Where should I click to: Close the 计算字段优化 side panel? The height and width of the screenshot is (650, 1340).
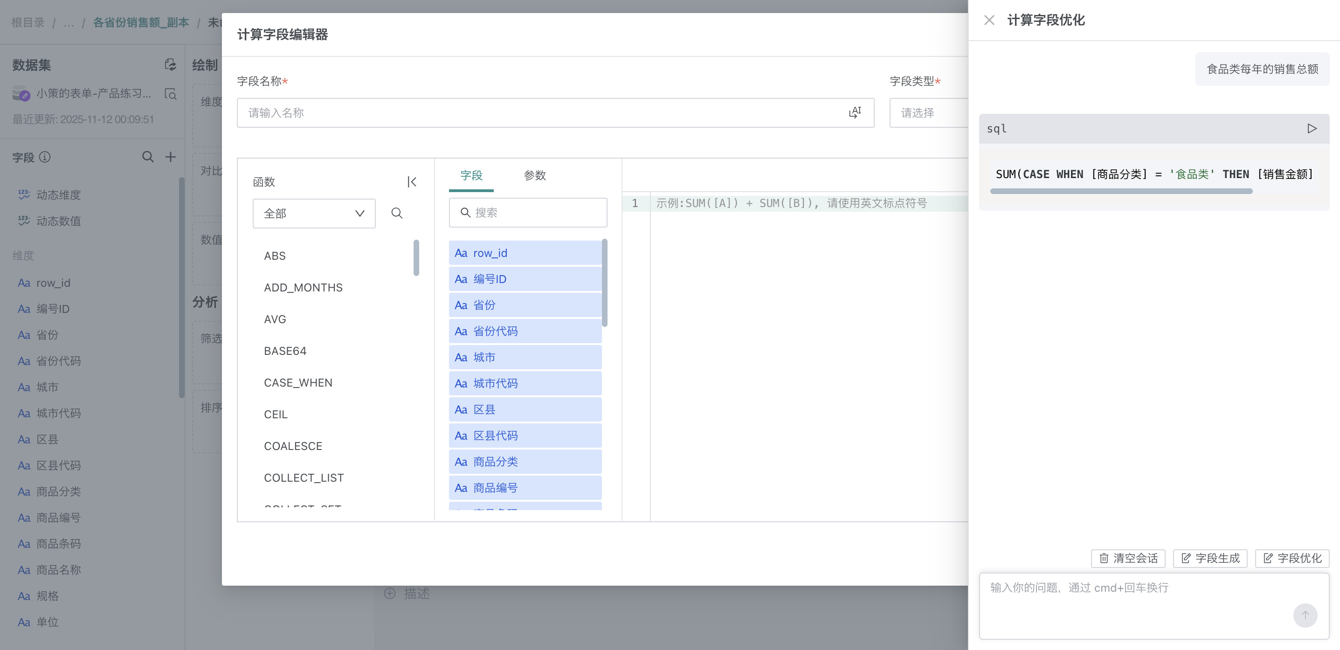989,21
